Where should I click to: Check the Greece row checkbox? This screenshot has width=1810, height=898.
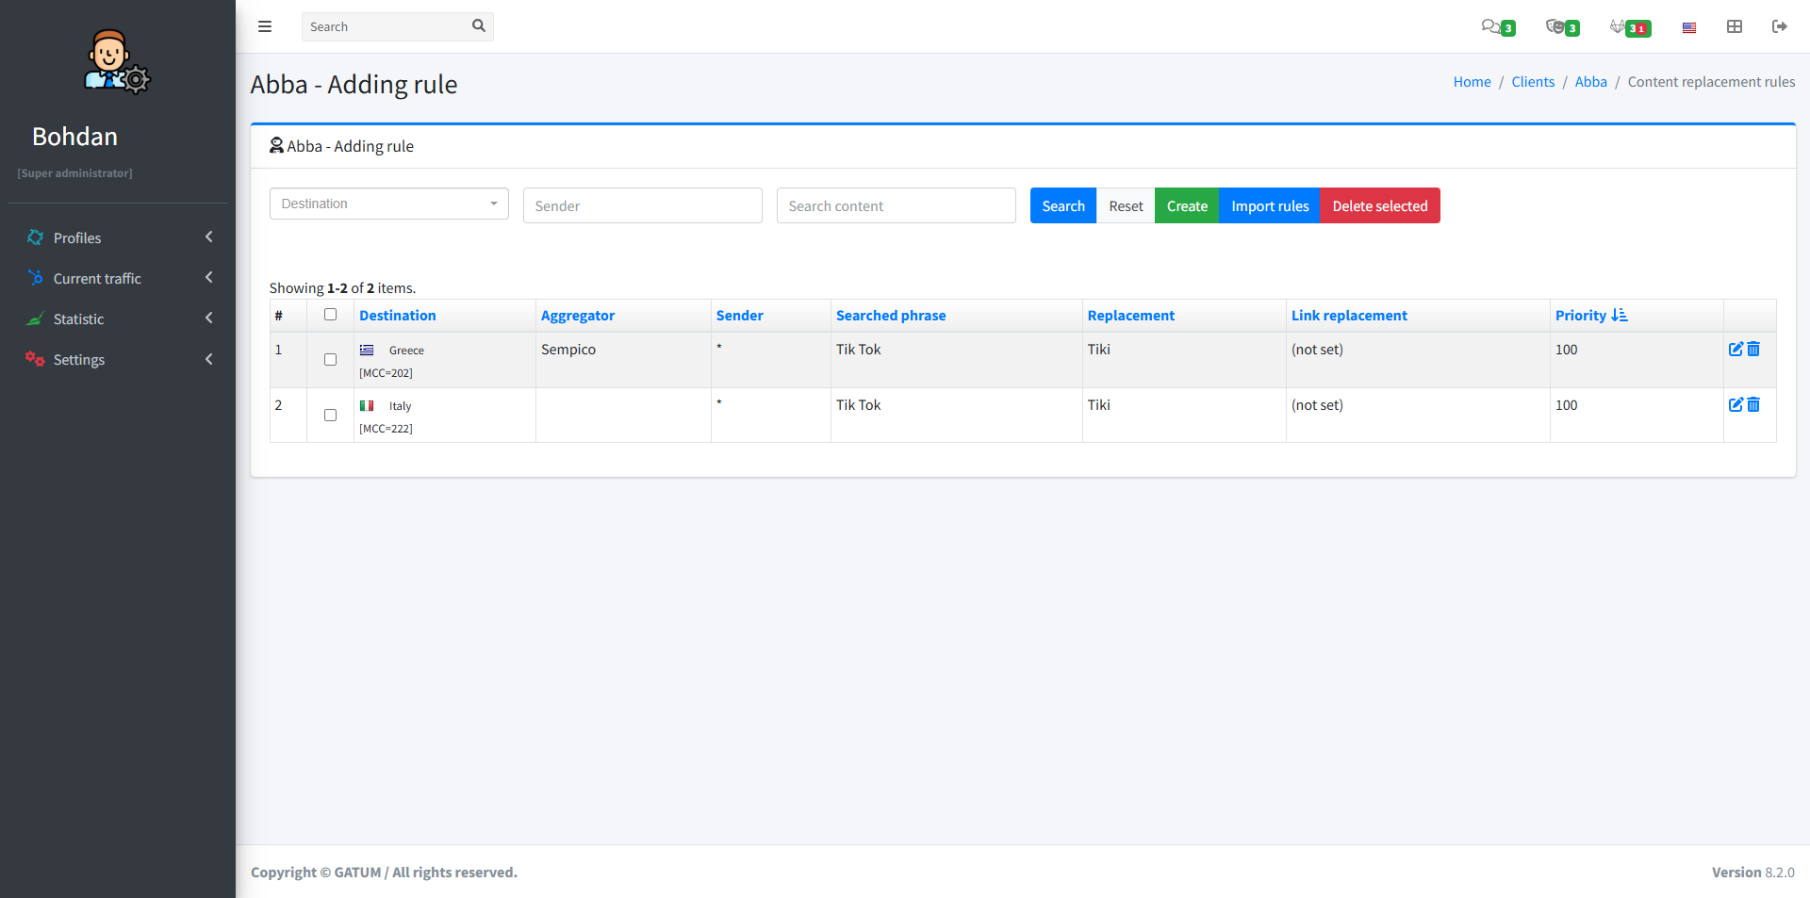330,360
